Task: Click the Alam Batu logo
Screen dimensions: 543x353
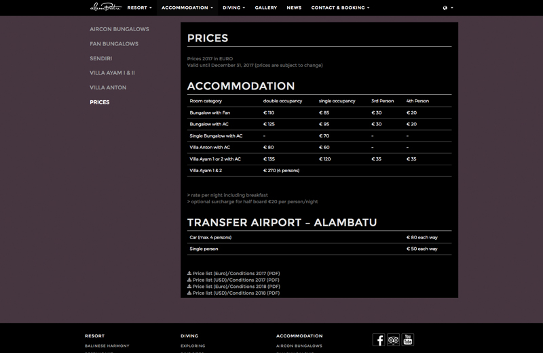Action: pos(105,7)
